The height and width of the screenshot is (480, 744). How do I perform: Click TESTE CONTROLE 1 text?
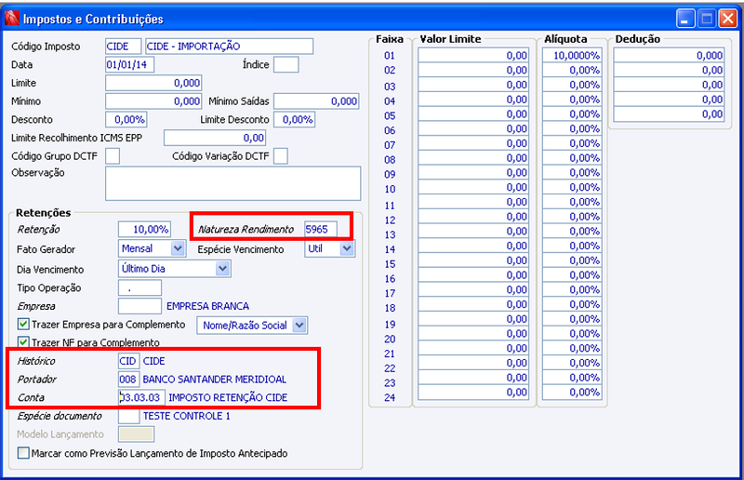click(x=187, y=416)
